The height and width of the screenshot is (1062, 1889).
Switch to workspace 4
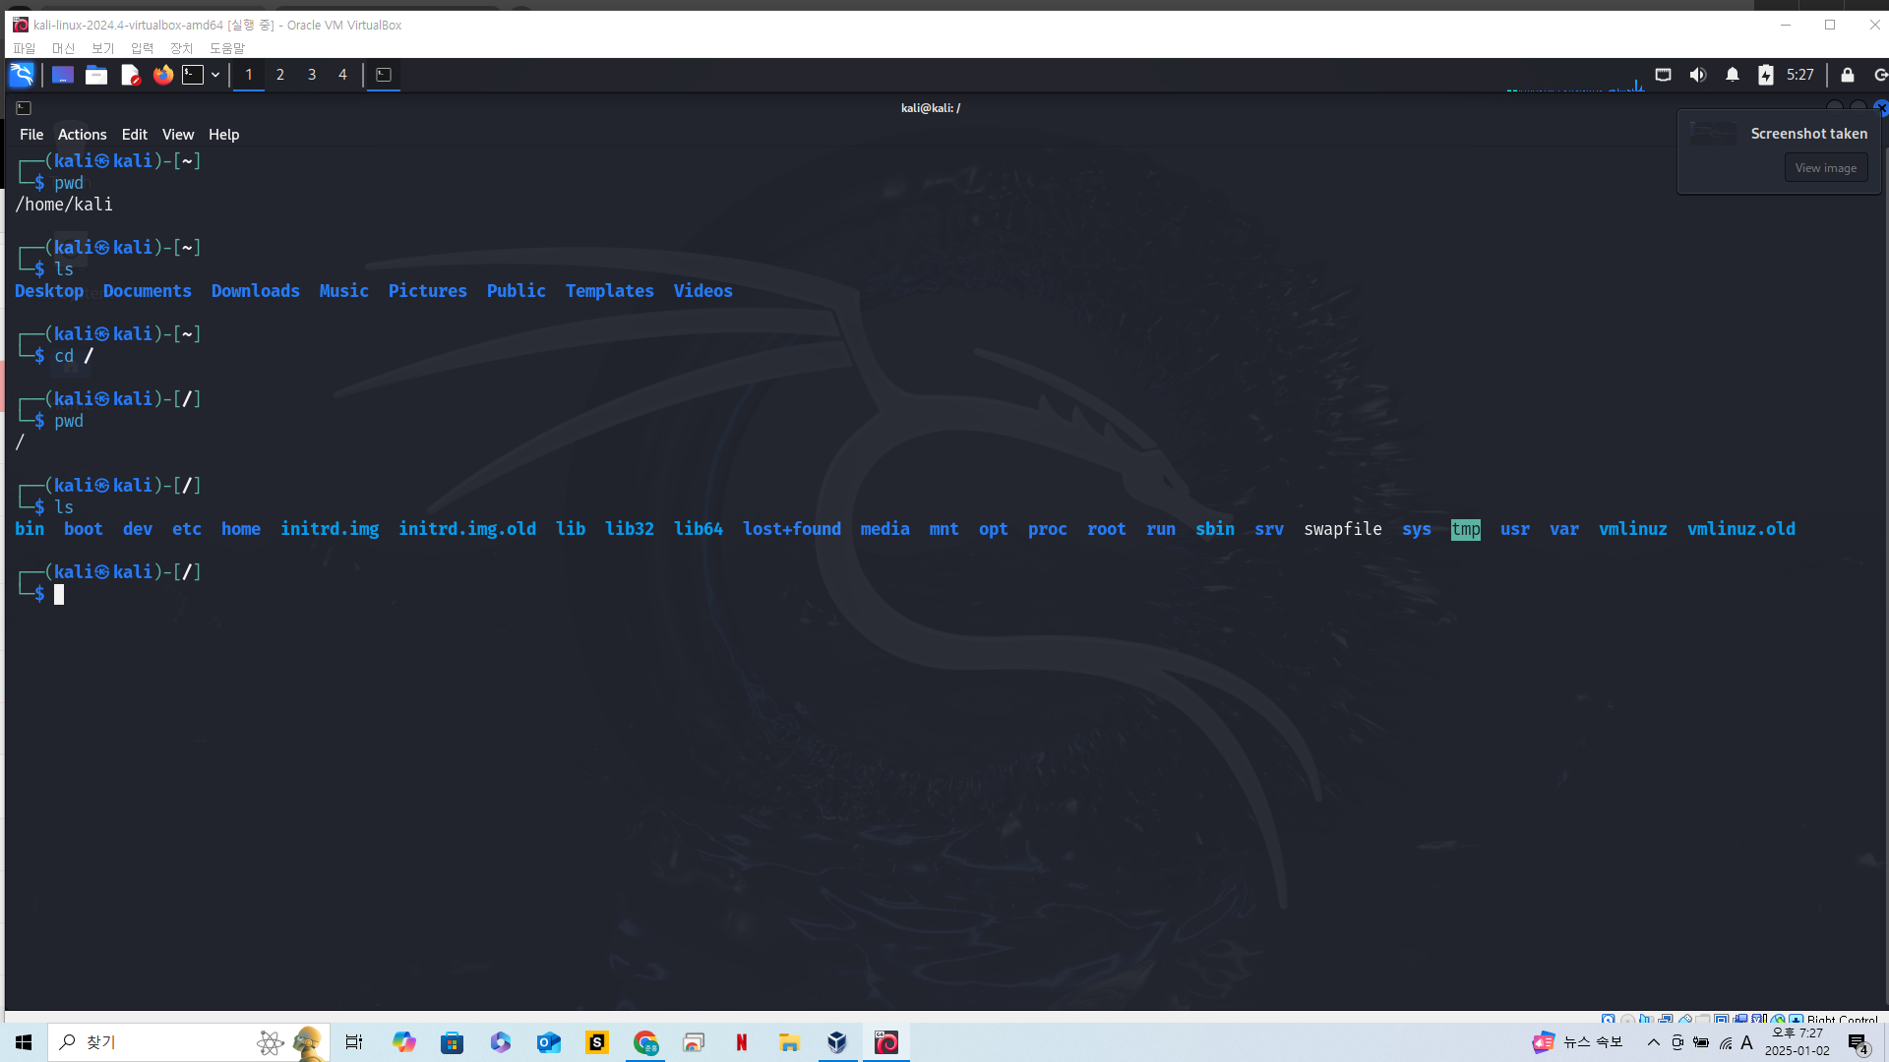pyautogui.click(x=342, y=75)
